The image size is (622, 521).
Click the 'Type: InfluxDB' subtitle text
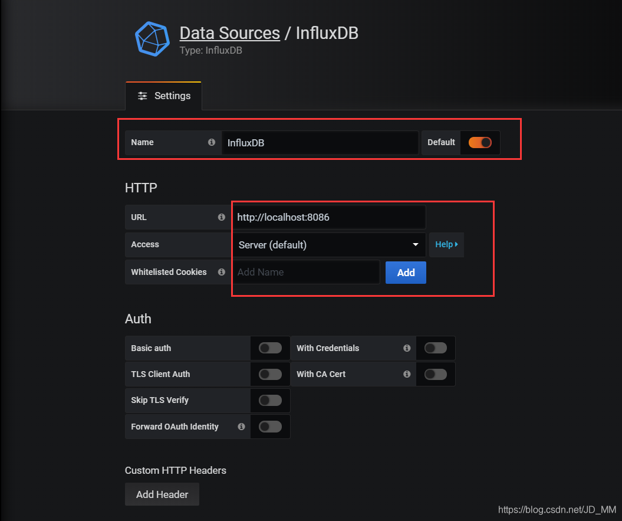tap(210, 50)
